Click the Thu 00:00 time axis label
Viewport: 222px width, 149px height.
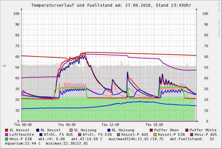tap(23, 125)
